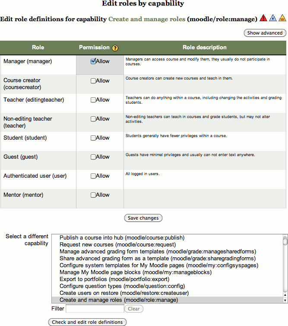288x326 pixels.
Task: Click the Student (student) role name
Action: click(25, 138)
